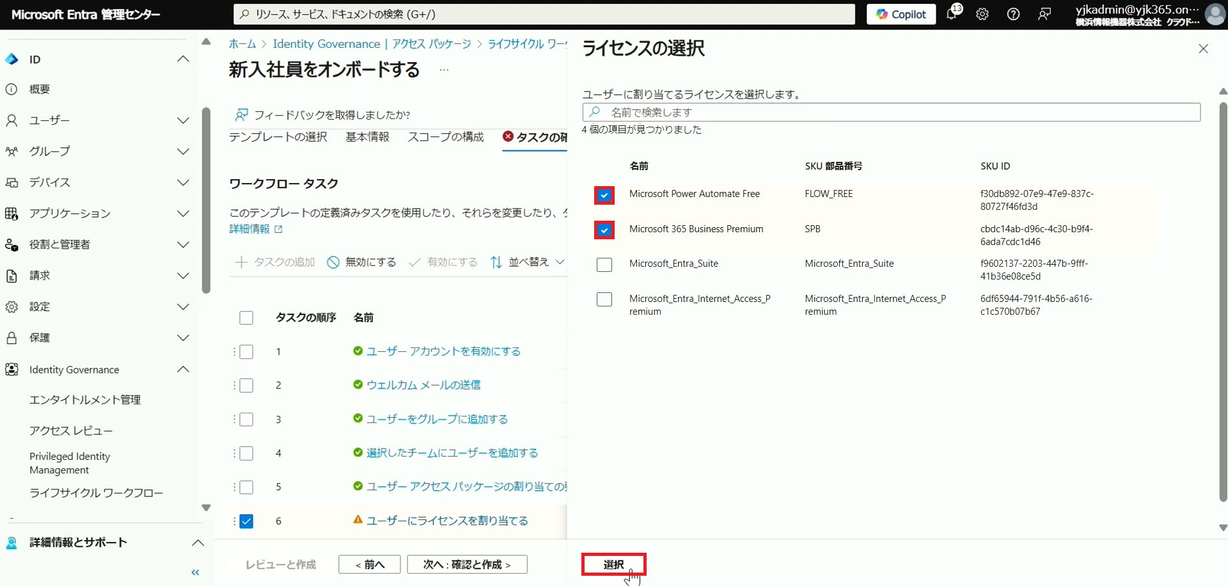Open 概要 info icon in sidebar
Viewport: 1228px width, 586px height.
click(x=12, y=90)
